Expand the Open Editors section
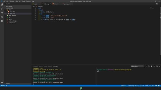 [x=9, y=6]
